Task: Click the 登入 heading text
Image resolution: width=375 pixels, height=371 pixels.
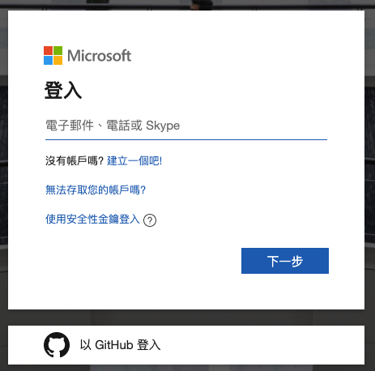Action: tap(63, 91)
